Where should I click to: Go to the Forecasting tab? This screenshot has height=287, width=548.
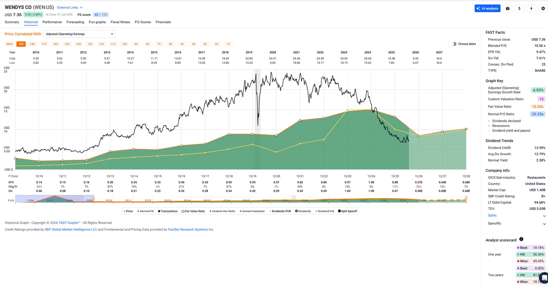coord(75,22)
